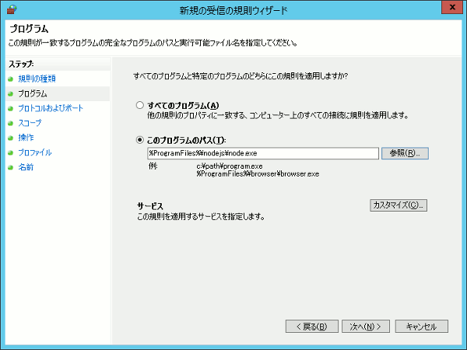467x350 pixels.
Task: Click green bullet next to 規則の種類
Action: tap(11, 79)
